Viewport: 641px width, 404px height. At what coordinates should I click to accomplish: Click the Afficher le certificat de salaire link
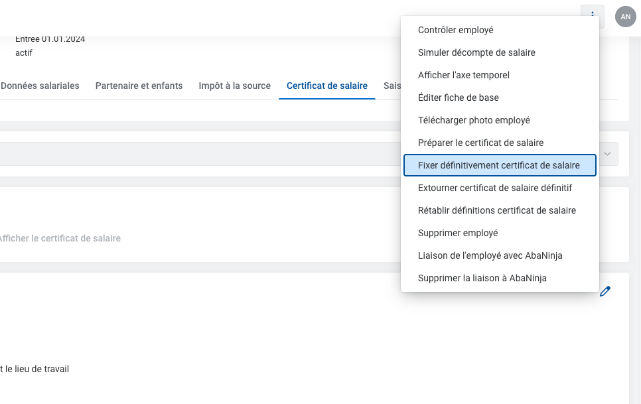[60, 238]
